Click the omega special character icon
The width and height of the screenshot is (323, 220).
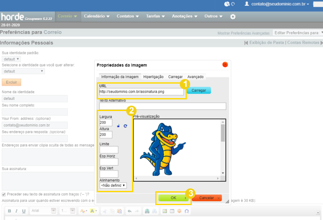pyautogui.click(x=187, y=211)
